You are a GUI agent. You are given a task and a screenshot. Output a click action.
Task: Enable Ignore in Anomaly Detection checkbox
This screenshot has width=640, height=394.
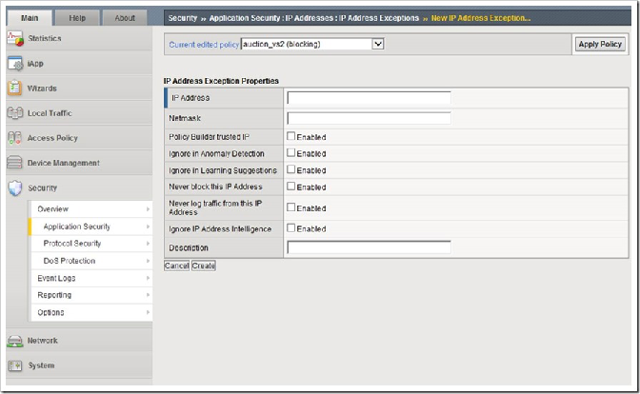[x=291, y=153]
